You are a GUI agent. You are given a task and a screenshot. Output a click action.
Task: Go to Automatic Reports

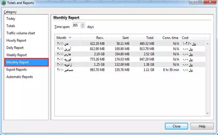coord(20,77)
